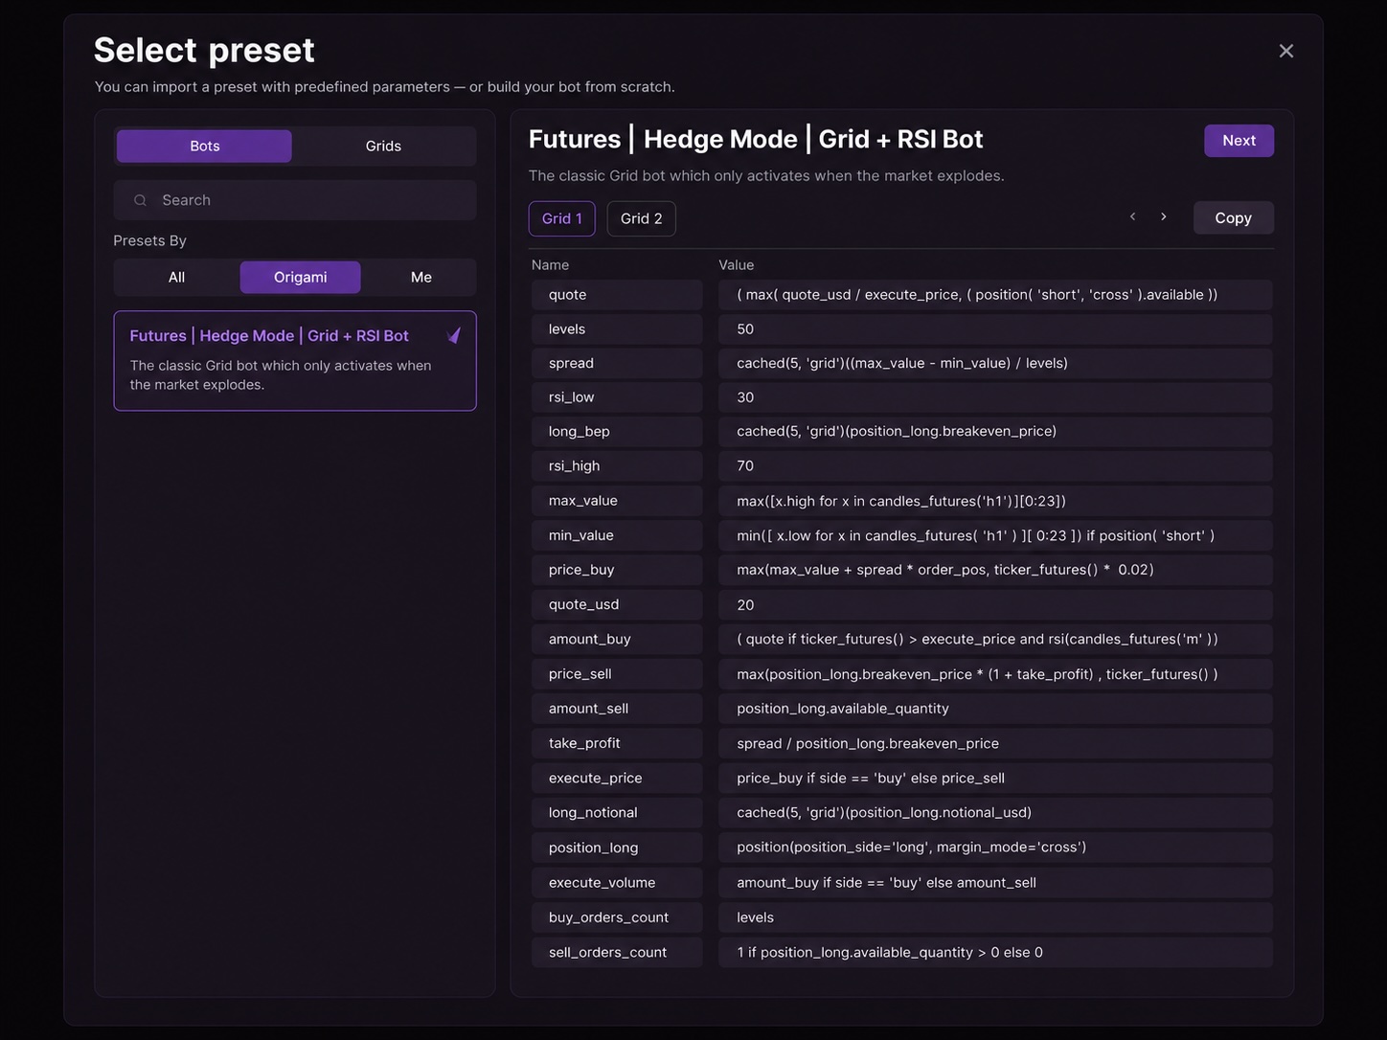Screen dimensions: 1387x1040
Task: Click the levels value '50'
Action: 995,329
